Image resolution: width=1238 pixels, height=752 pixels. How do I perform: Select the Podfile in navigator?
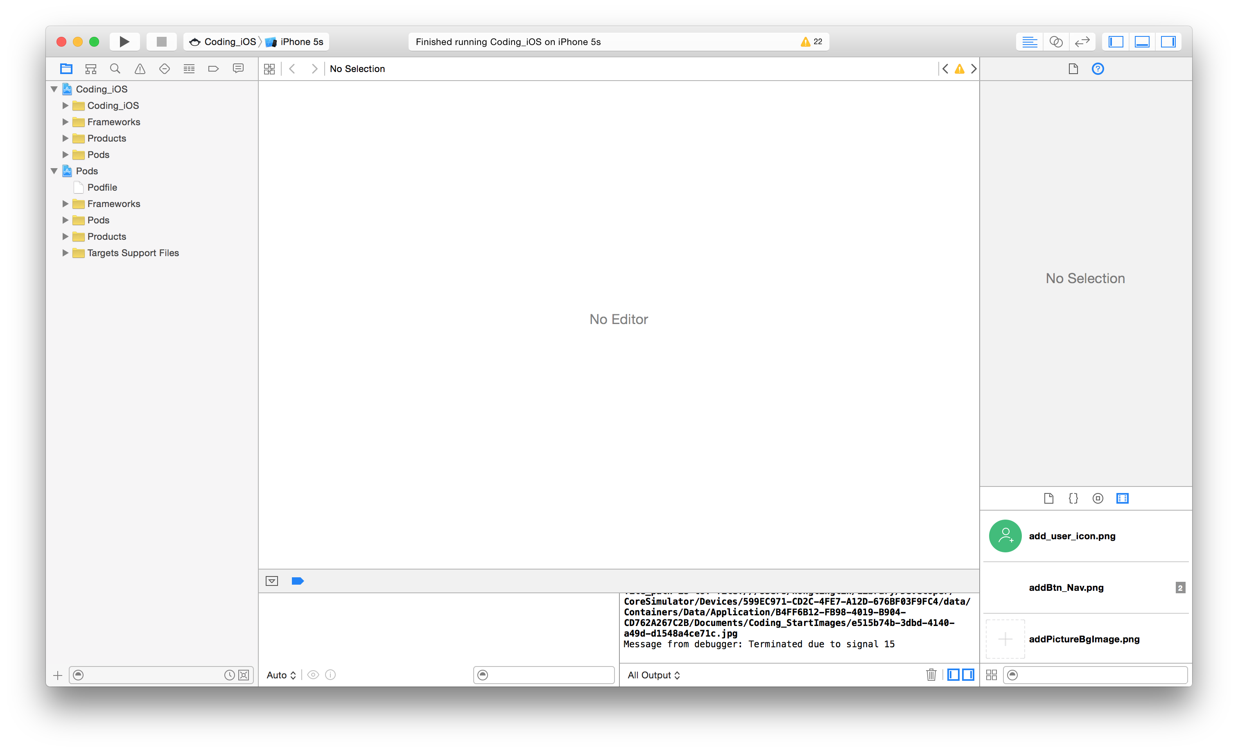click(102, 187)
